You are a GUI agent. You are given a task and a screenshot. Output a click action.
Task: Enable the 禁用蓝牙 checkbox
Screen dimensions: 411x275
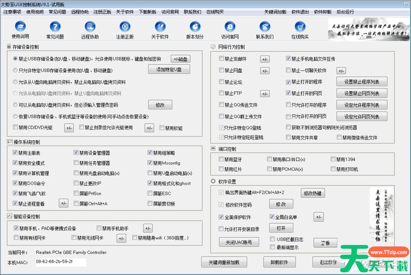pos(222,159)
